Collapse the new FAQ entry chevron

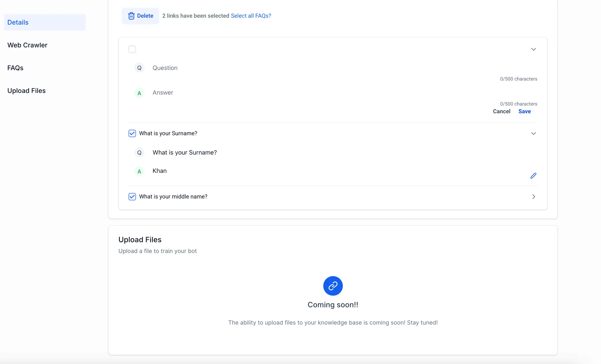tap(533, 49)
